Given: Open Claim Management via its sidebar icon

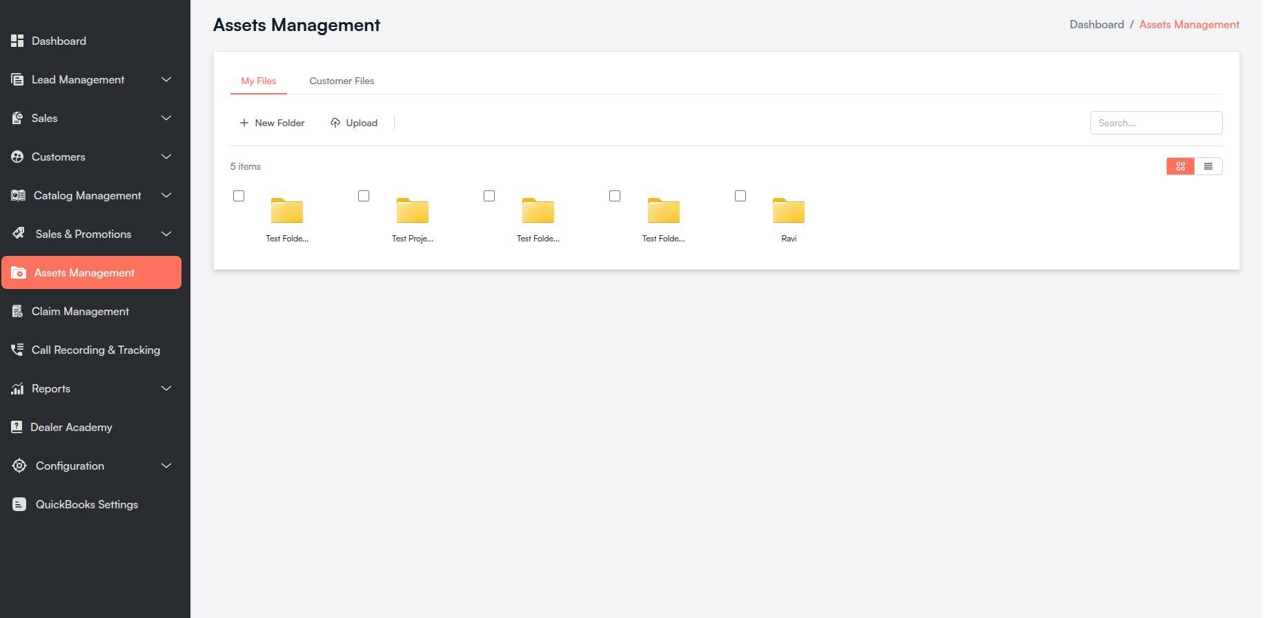Looking at the screenshot, I should 17,311.
